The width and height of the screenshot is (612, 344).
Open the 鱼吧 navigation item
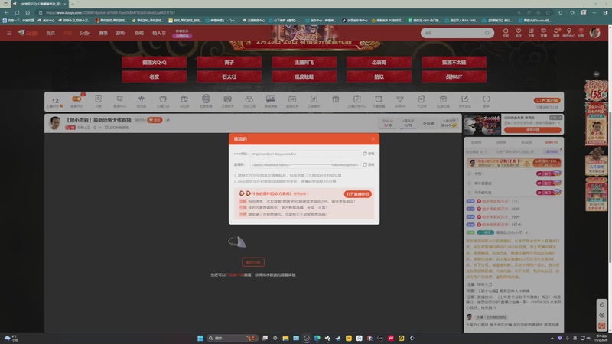[x=139, y=33]
